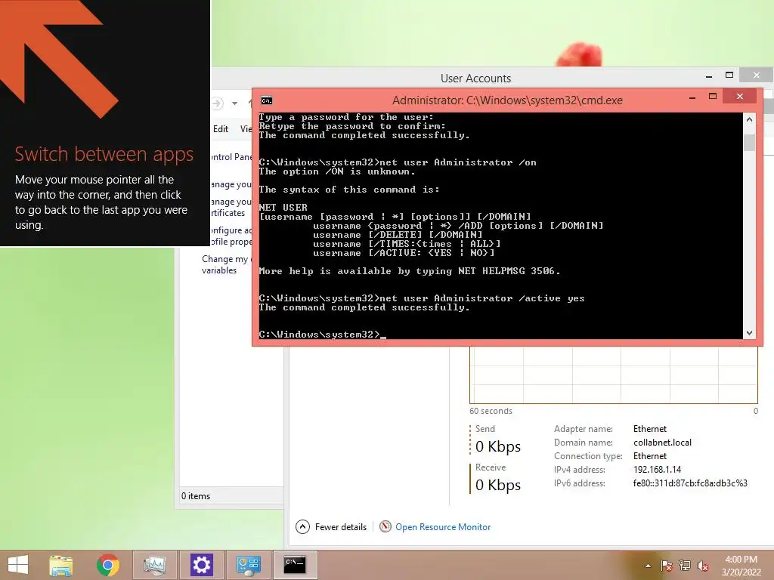
Task: Click Change my environment variables link
Action: 227,264
